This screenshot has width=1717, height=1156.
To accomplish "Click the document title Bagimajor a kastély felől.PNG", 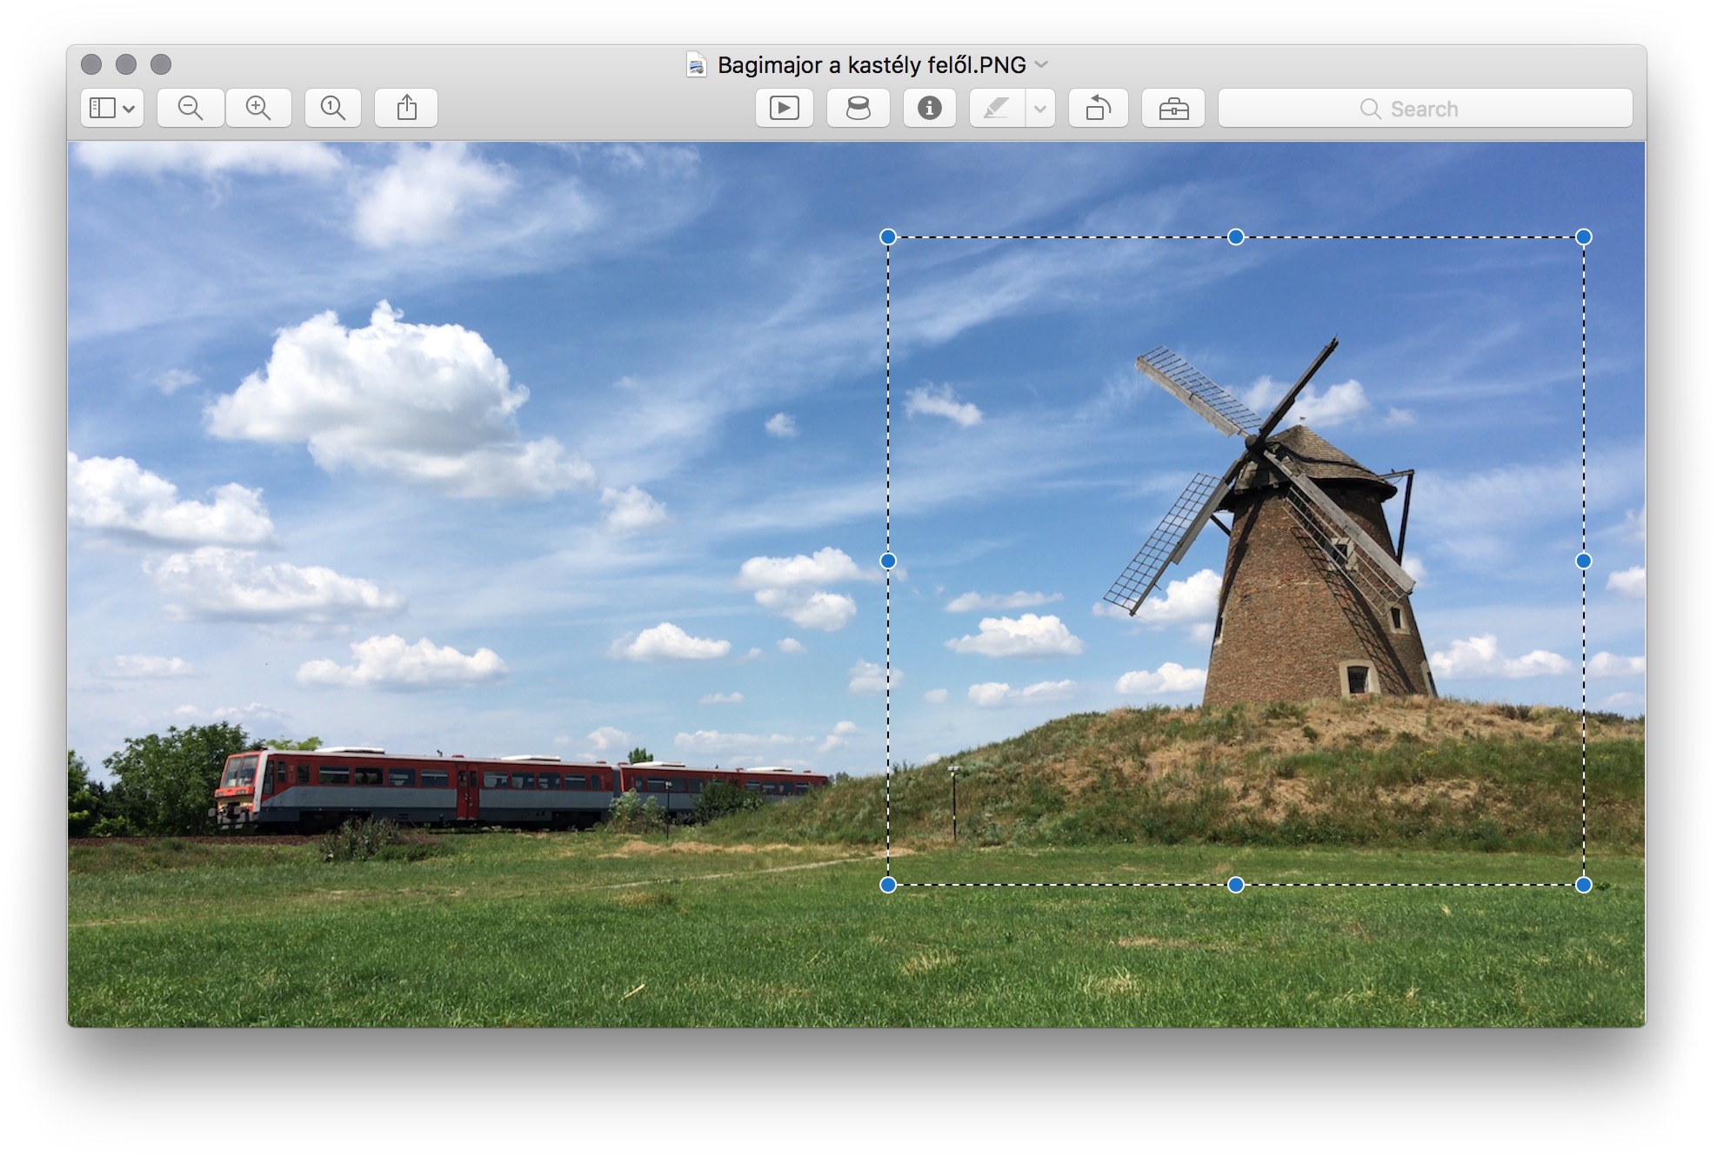I will [872, 65].
